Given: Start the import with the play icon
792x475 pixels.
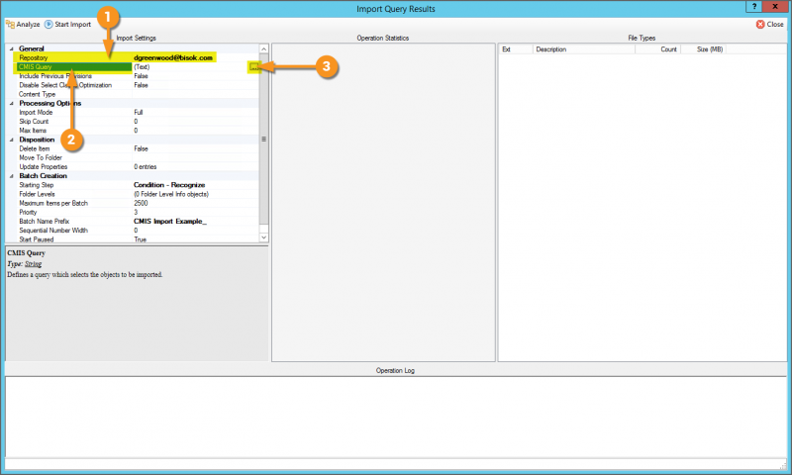Looking at the screenshot, I should coord(49,24).
